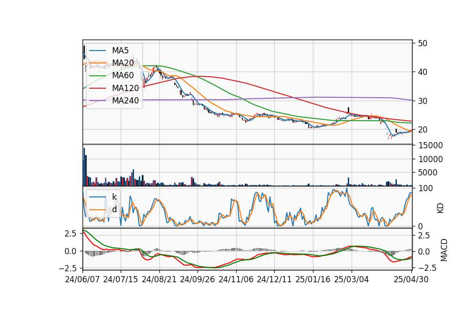Click the d legend entry
The height and width of the screenshot is (329, 458).
click(103, 209)
